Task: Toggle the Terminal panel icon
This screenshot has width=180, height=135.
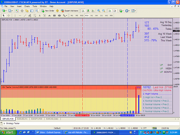Action: [32, 11]
